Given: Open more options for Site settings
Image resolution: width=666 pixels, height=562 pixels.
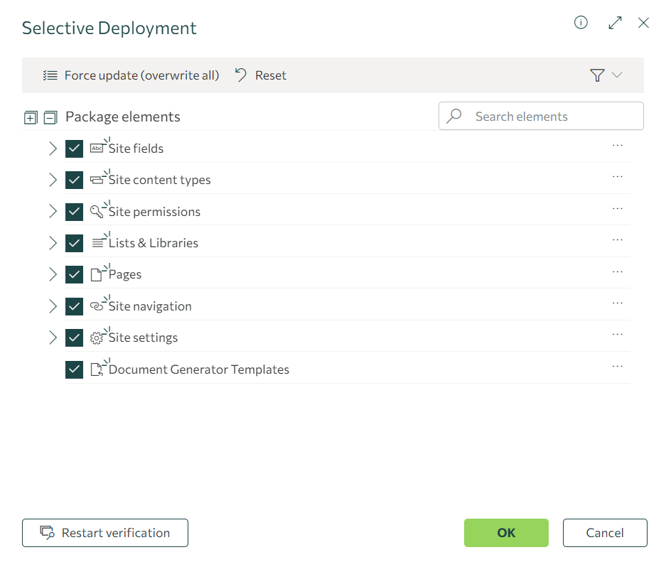Looking at the screenshot, I should click(x=617, y=335).
